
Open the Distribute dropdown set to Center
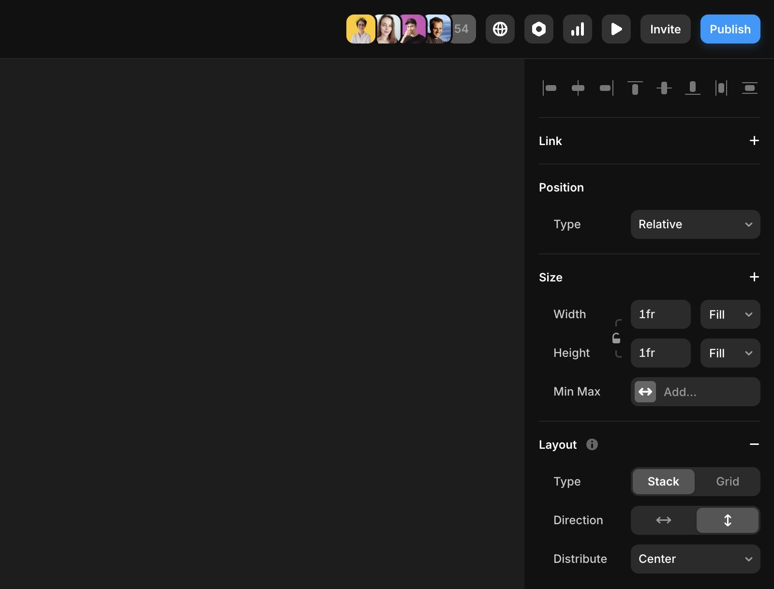(695, 559)
